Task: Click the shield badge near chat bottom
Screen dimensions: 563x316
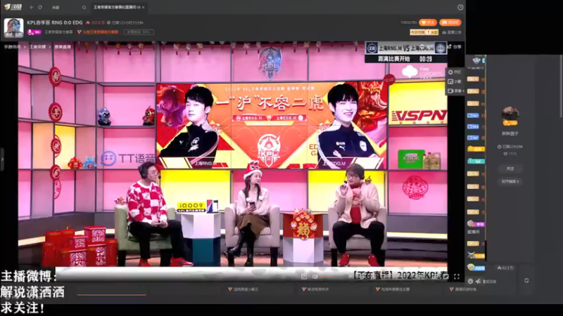Action: 471,268
